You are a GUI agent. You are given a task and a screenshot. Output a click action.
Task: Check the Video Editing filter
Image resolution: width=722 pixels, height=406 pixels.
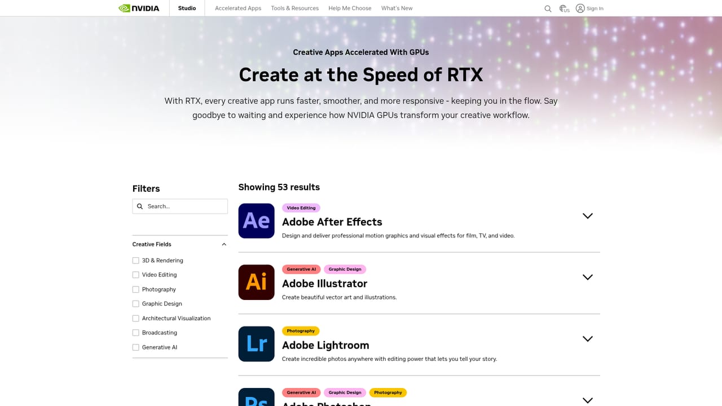135,275
